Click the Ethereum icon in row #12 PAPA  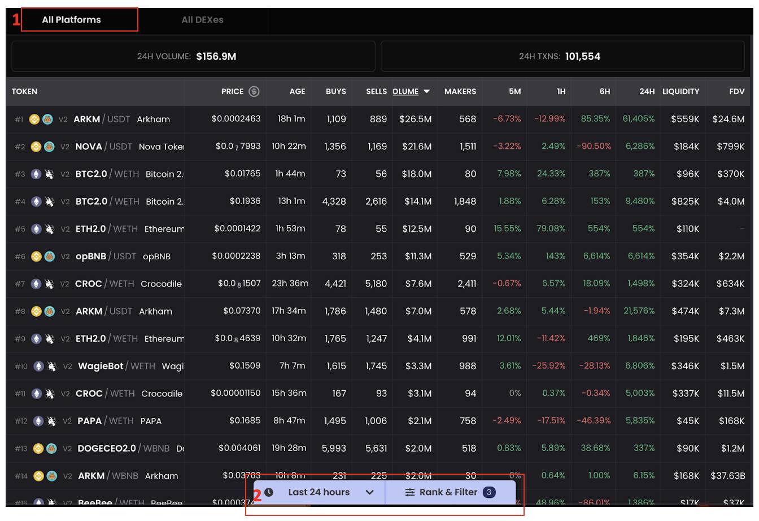point(38,421)
